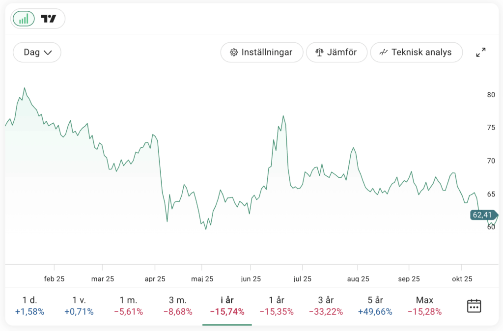Switch to the standard green bar chart view
The width and height of the screenshot is (503, 331).
click(x=24, y=19)
